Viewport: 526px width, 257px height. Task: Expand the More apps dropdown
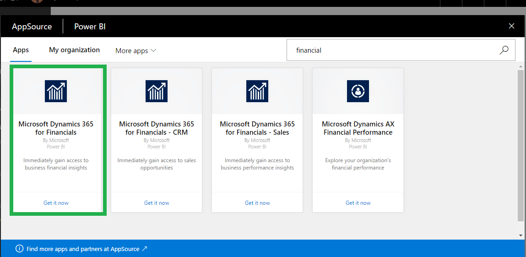pyautogui.click(x=136, y=51)
